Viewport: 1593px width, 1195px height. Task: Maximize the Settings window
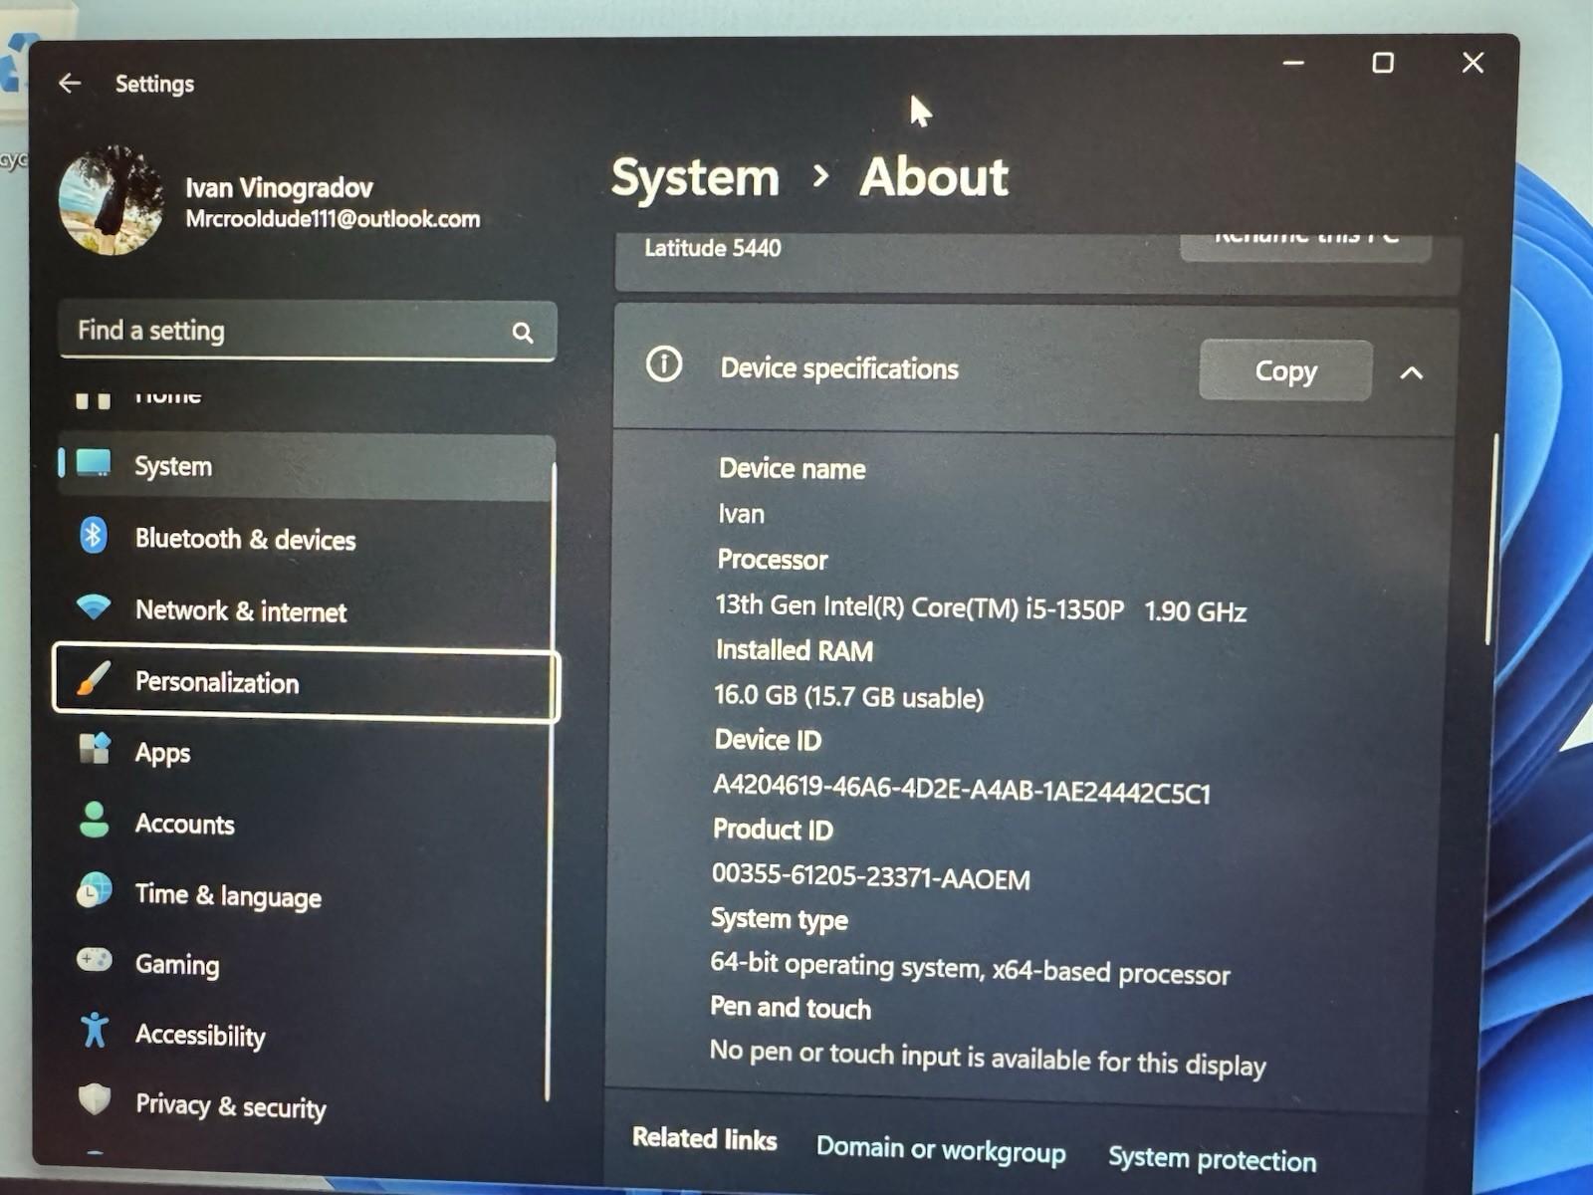(x=1382, y=64)
